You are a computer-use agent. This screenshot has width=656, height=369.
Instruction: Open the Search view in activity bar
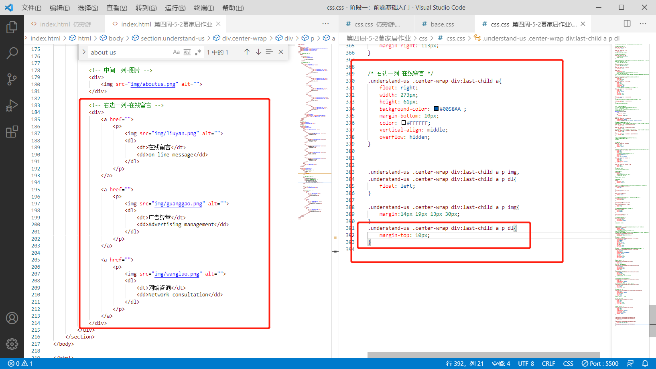point(12,53)
